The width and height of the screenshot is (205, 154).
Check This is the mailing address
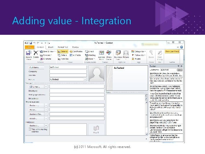tap(30, 129)
